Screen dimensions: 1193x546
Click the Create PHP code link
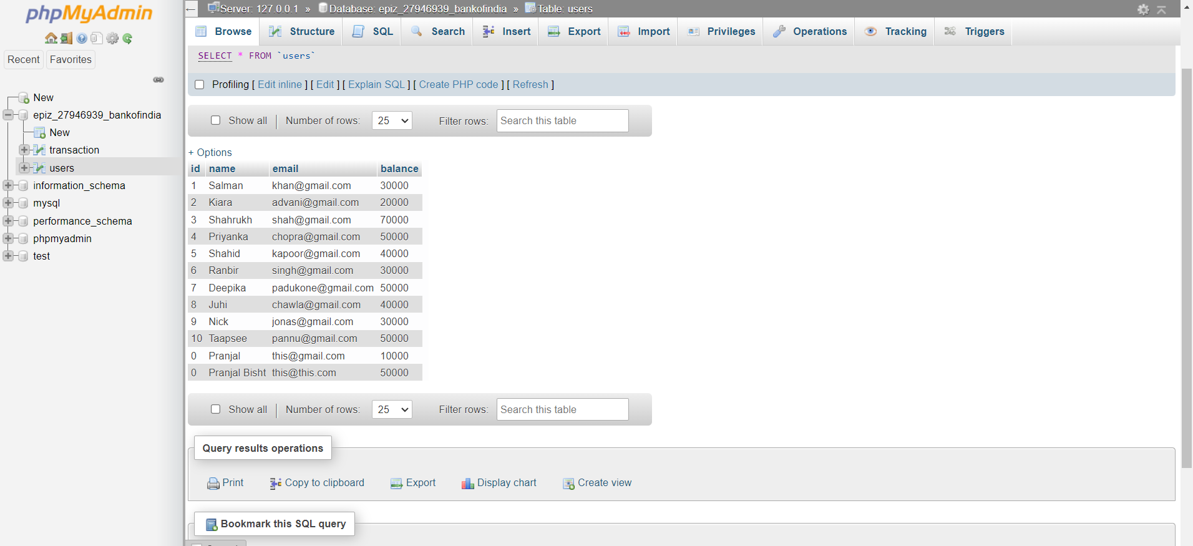tap(459, 85)
